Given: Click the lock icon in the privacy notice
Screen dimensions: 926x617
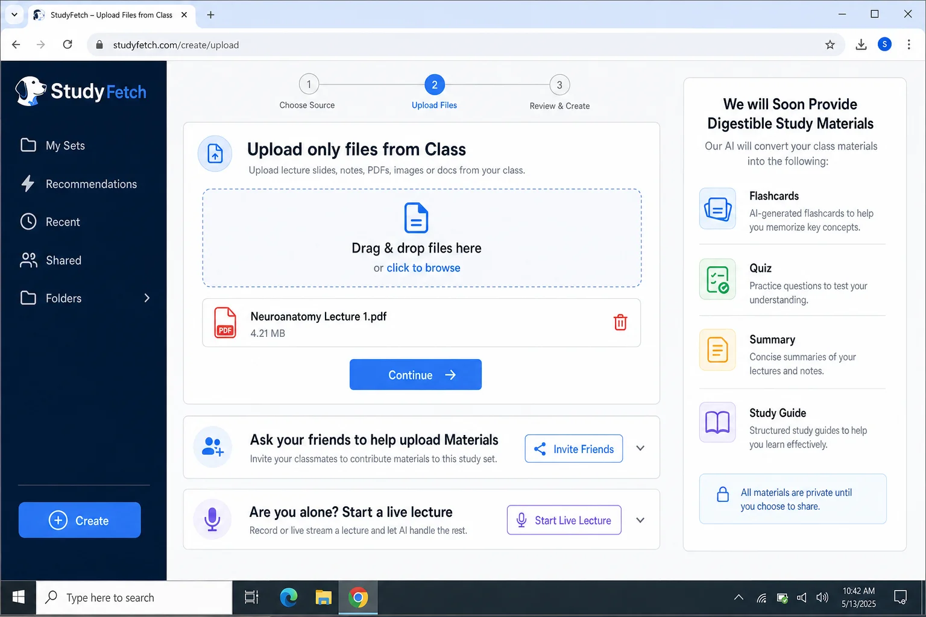Looking at the screenshot, I should [x=723, y=495].
